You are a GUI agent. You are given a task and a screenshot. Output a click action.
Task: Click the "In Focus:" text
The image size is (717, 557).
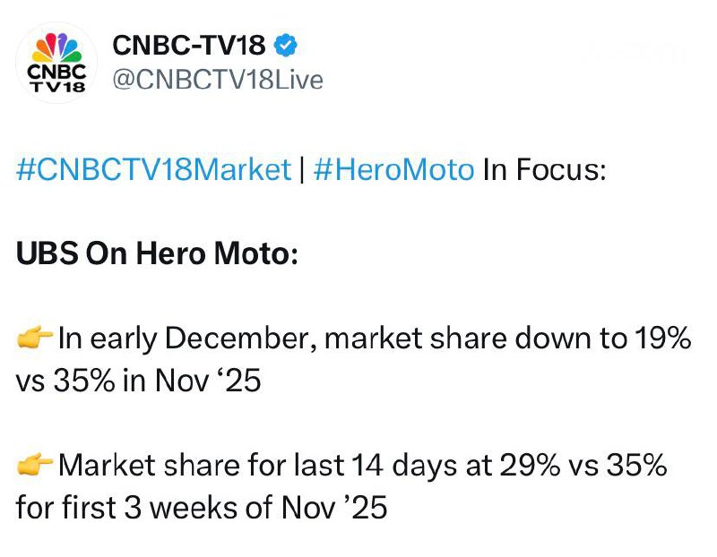point(545,169)
